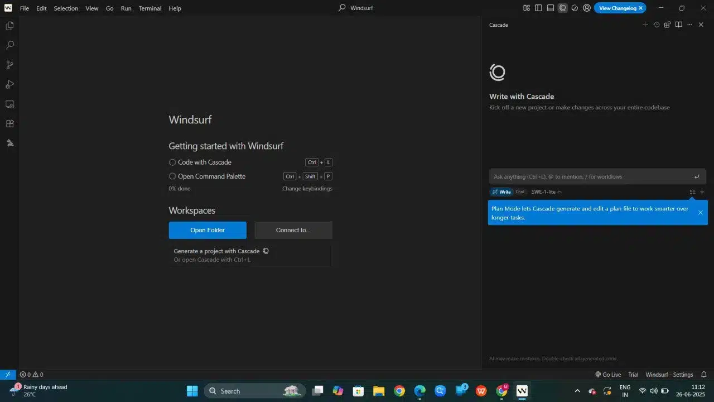Open Windsurf - Settings in status bar
The height and width of the screenshot is (402, 714).
(669, 375)
